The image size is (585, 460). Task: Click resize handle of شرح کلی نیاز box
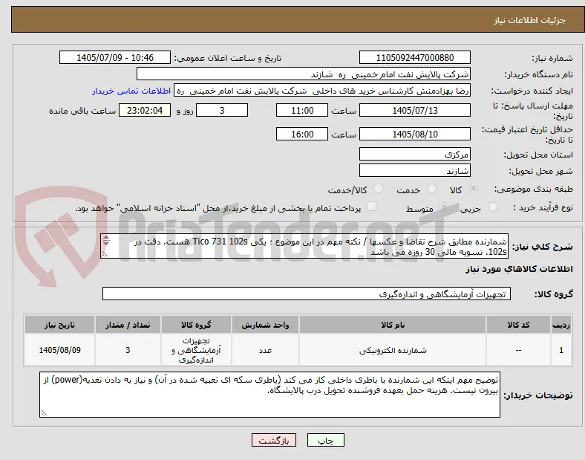pos(105,254)
